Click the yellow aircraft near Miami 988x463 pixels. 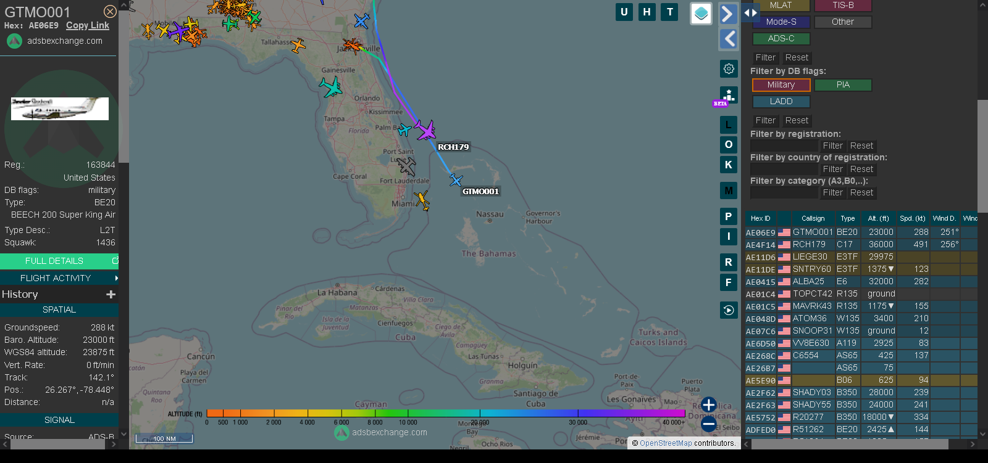click(422, 200)
